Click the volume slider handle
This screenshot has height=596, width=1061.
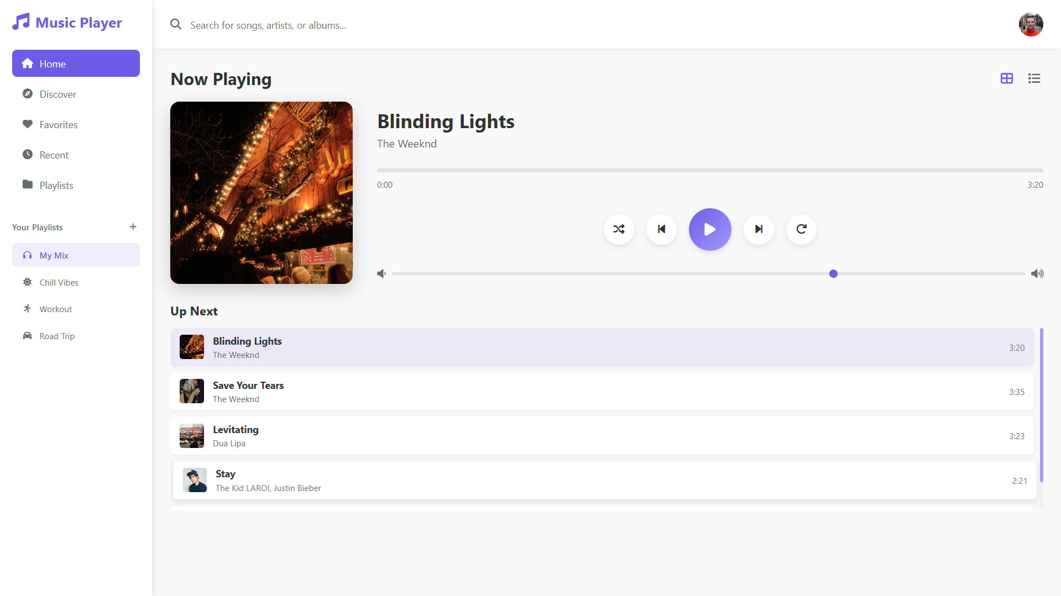click(833, 273)
